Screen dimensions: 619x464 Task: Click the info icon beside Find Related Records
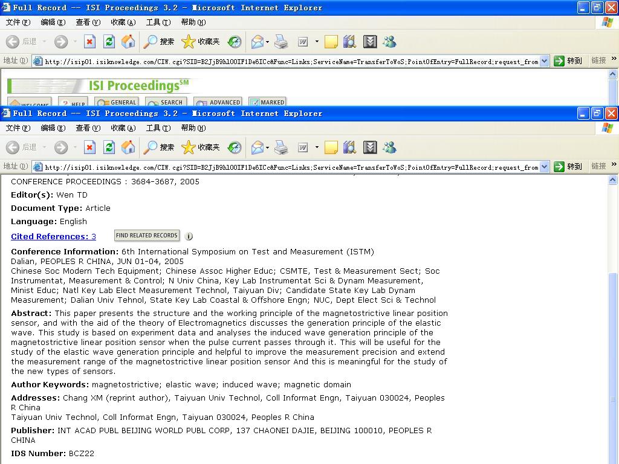pos(189,236)
